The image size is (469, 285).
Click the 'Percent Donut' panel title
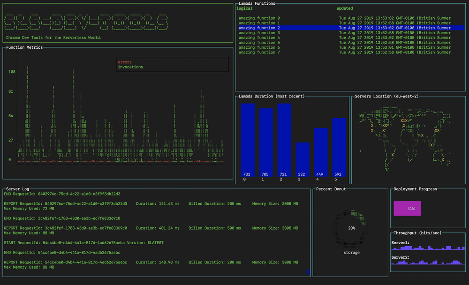click(x=331, y=189)
